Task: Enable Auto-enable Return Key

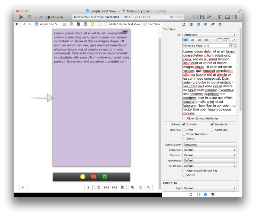Action: click(x=184, y=171)
